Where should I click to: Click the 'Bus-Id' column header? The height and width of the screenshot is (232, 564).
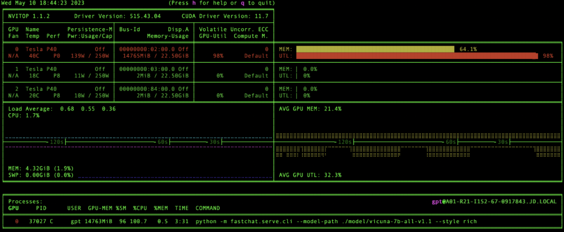130,29
